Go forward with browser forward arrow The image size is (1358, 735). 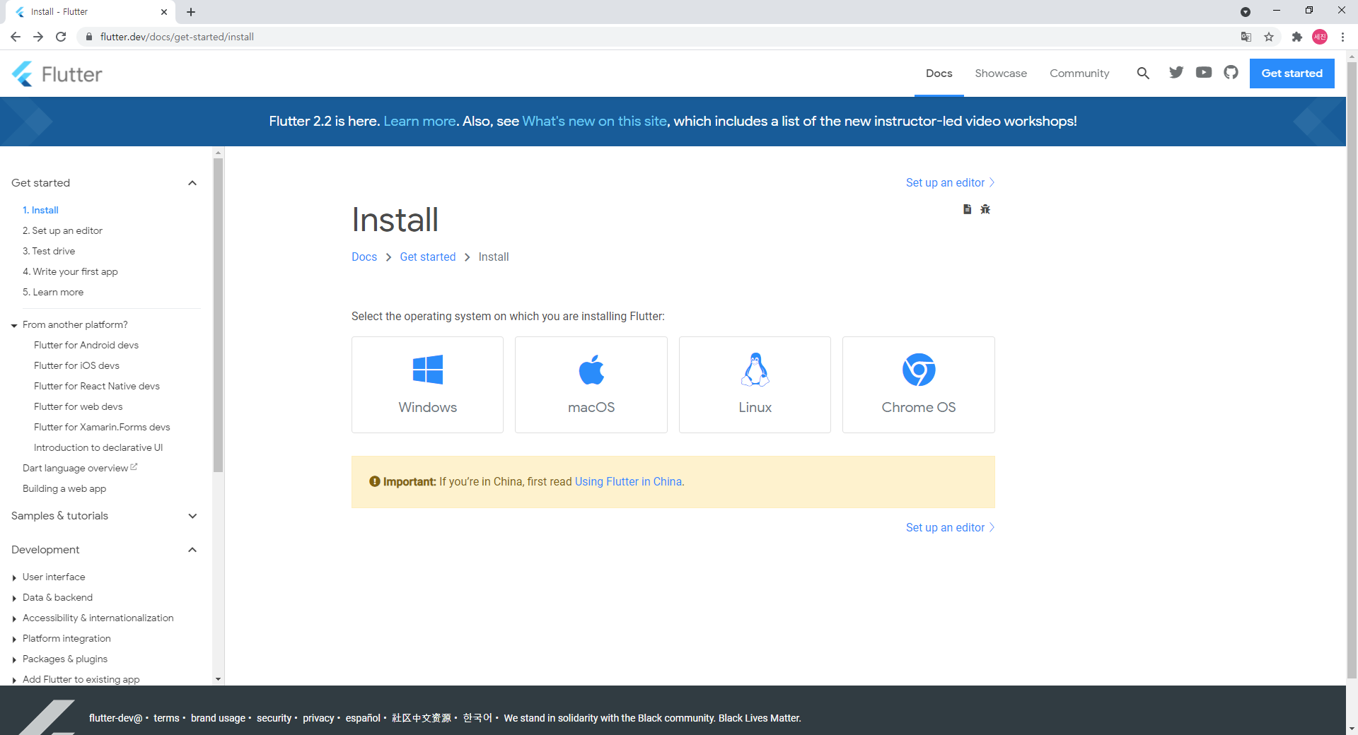38,37
